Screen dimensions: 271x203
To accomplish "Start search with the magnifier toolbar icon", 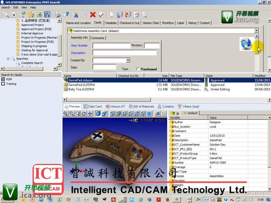I will (x=6, y=15).
